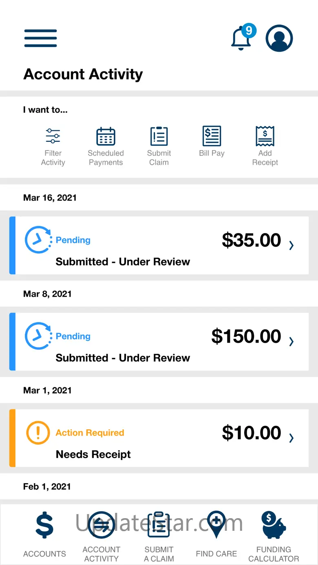Click the Action Required status label
Screen dimensions: 318x565
click(90, 433)
